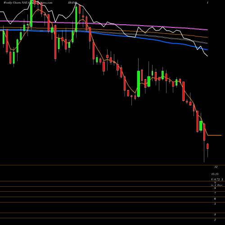Click the axis label 8
225x225 pixels.
click(x=215, y=188)
